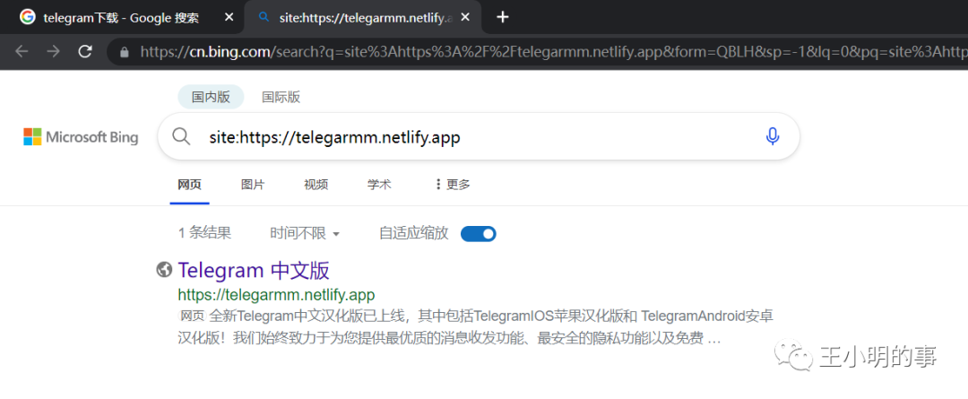Switch to 国际版 search version
968x399 pixels.
(x=281, y=97)
